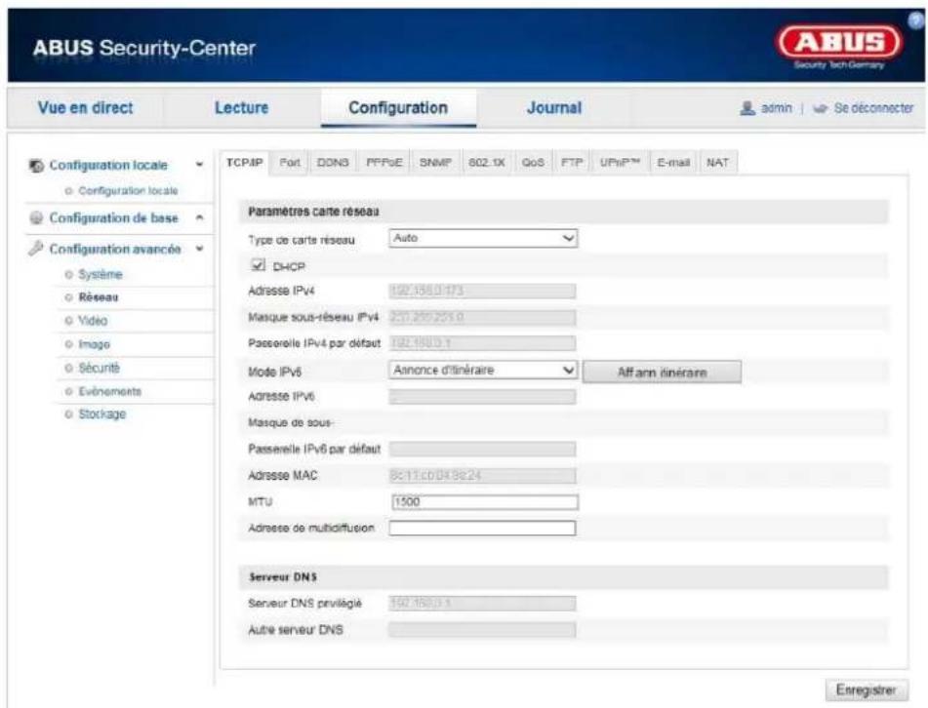Select the TCP/IP tab
The width and height of the screenshot is (928, 708).
[244, 163]
